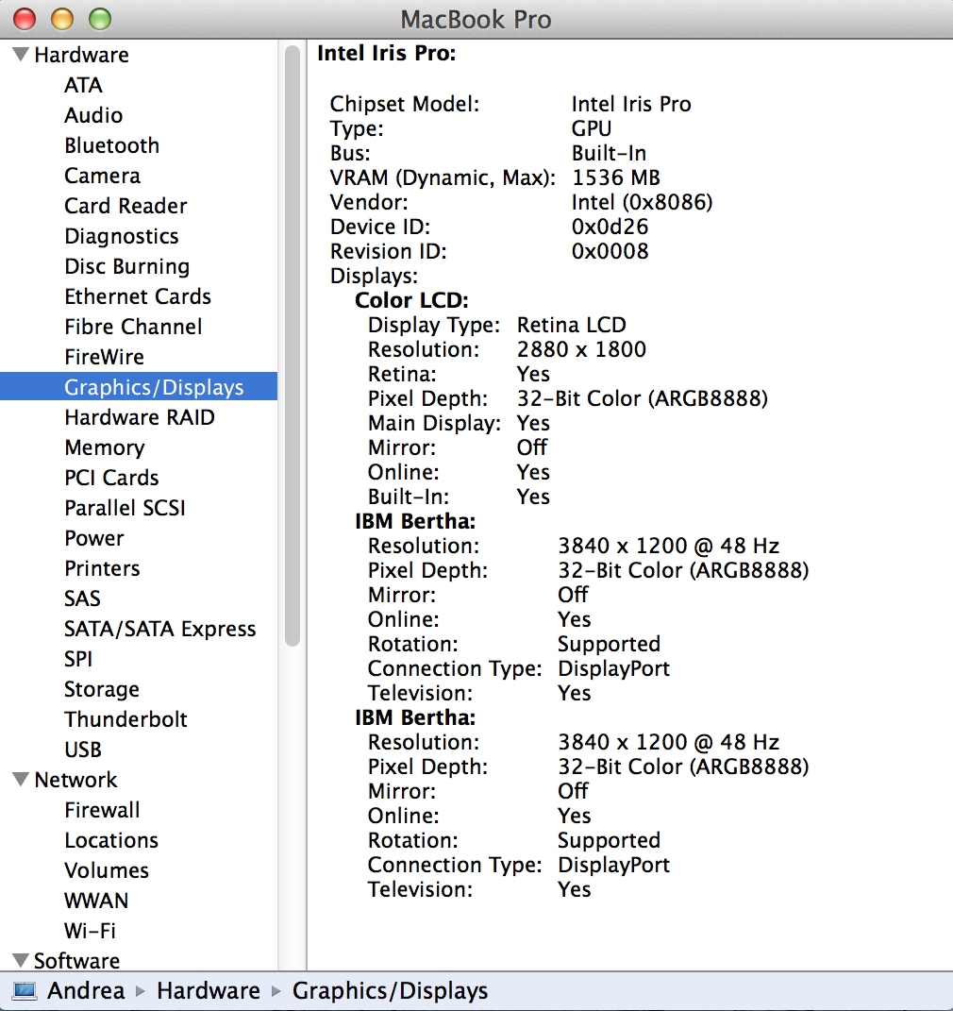Collapse the Network section triangle

point(21,780)
